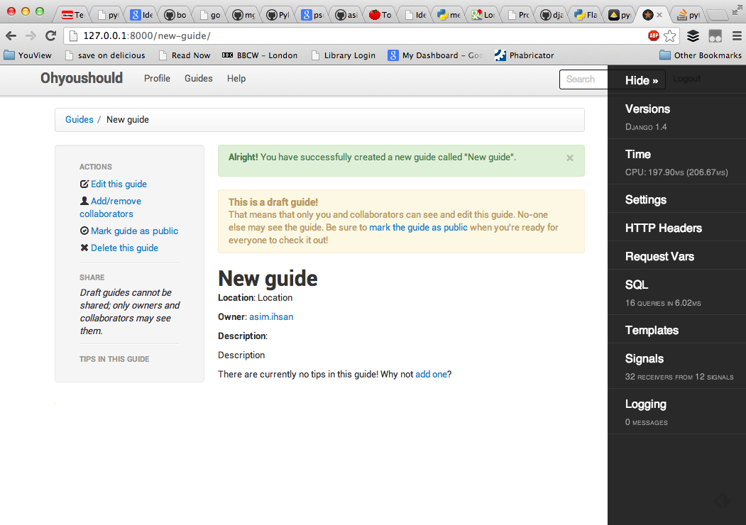Bookmark this page with star icon
Screen dimensions: 746x525
pos(669,35)
